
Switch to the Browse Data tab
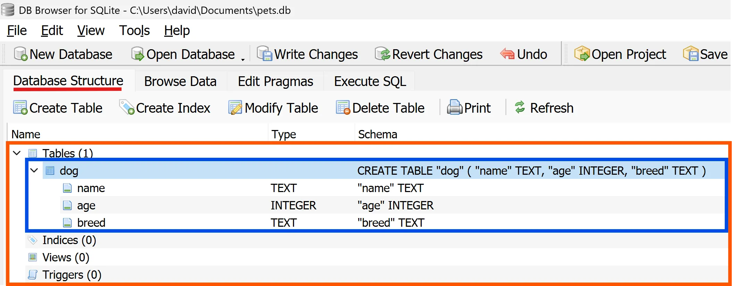180,81
